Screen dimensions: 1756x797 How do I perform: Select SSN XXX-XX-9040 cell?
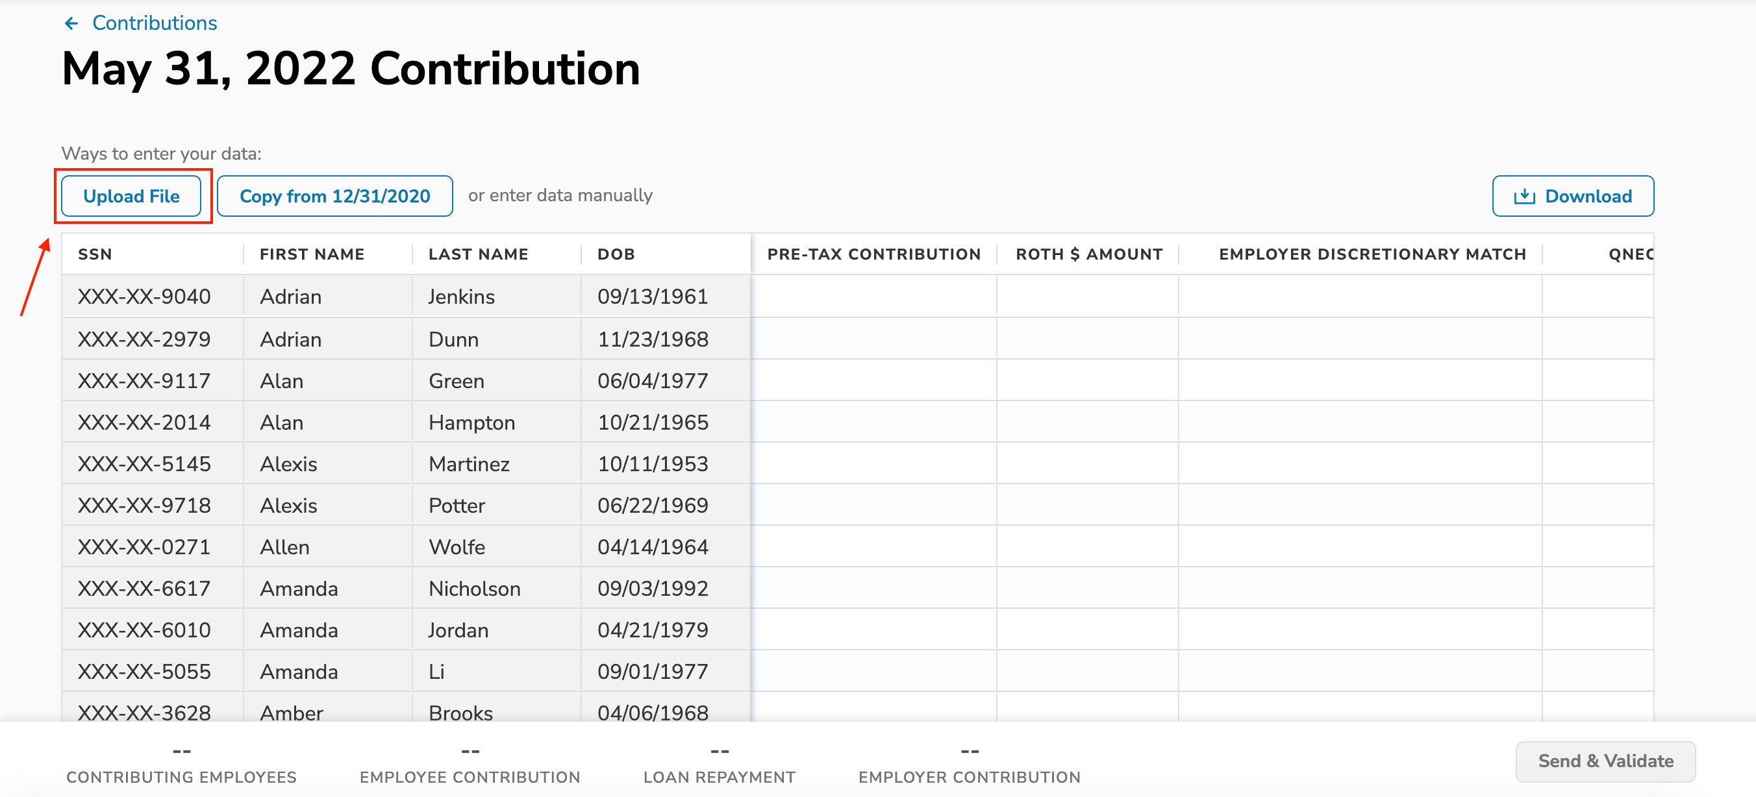[x=153, y=297]
